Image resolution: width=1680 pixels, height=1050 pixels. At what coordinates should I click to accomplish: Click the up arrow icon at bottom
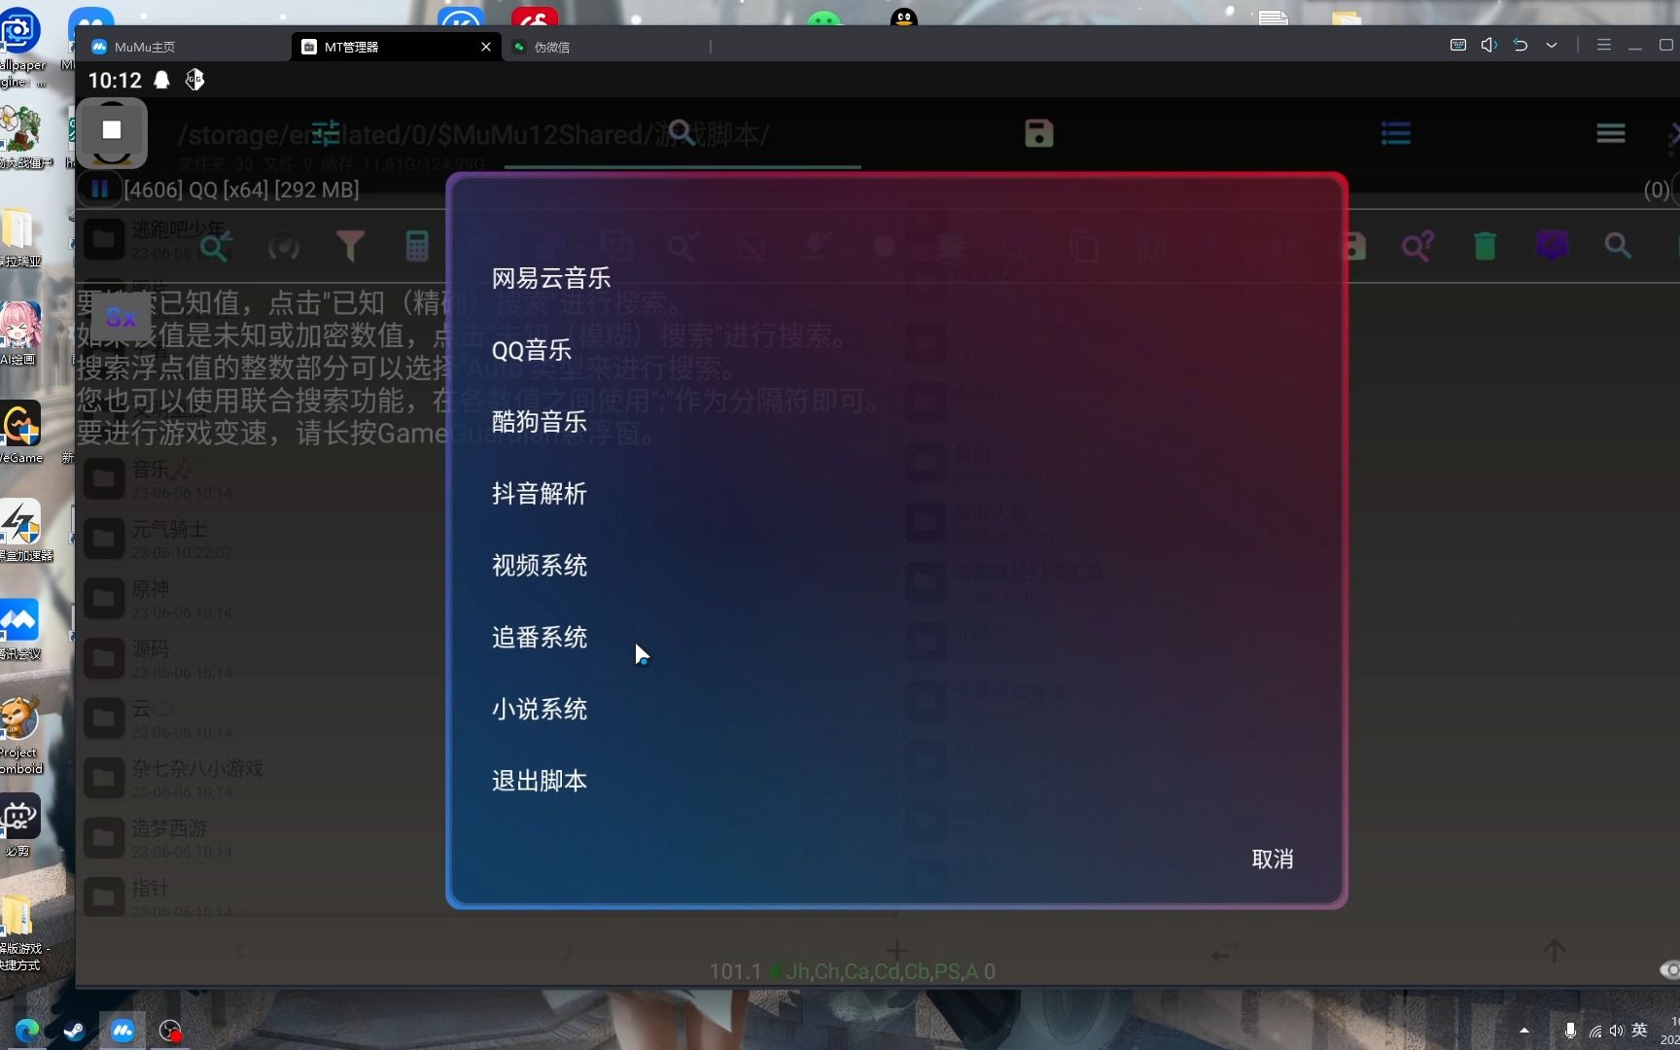[1554, 951]
